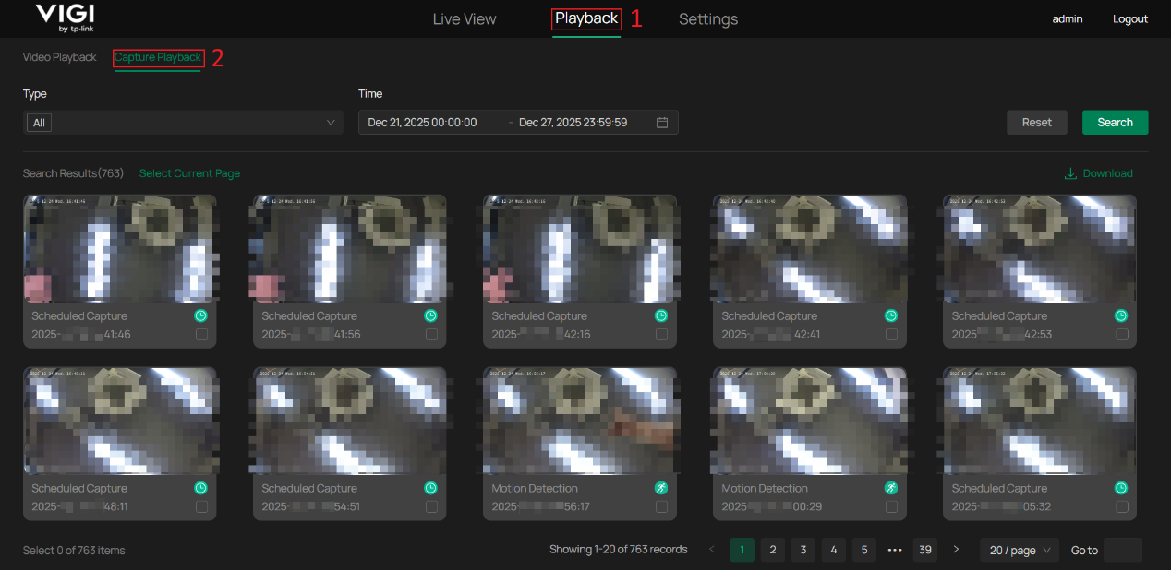Click motion detection icon on 00:29 capture
The width and height of the screenshot is (1171, 570).
tap(891, 488)
